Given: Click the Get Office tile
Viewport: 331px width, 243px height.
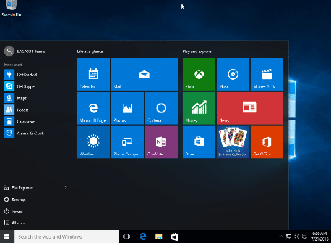Looking at the screenshot, I should click(x=267, y=142).
